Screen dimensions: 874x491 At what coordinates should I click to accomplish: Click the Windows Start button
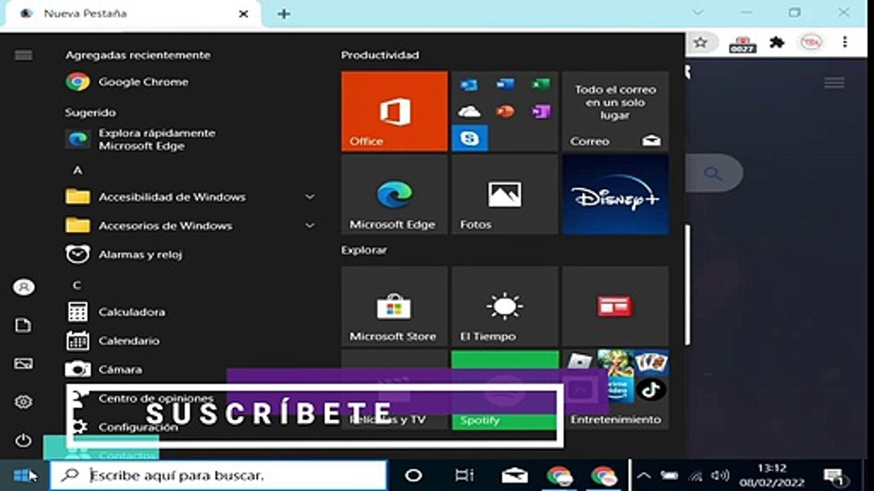click(x=23, y=475)
